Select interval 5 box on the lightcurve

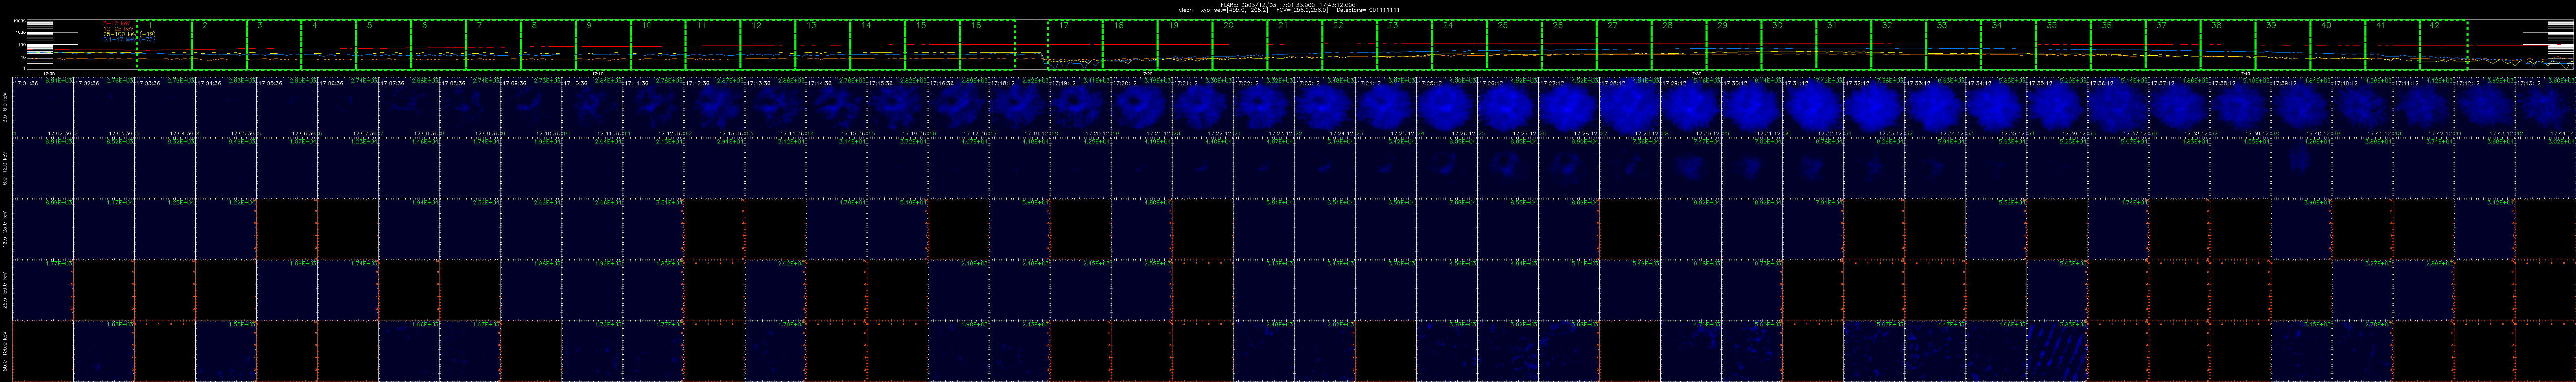(x=384, y=45)
